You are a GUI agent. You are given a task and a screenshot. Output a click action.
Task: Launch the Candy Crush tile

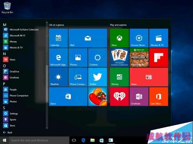tap(97, 97)
